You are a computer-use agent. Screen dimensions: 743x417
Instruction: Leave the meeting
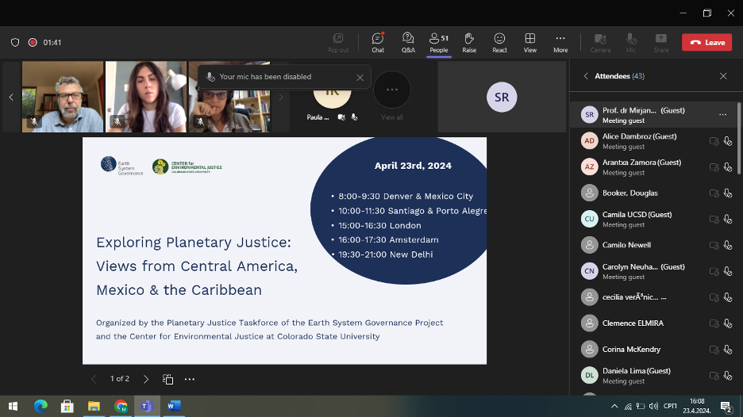[x=706, y=42]
